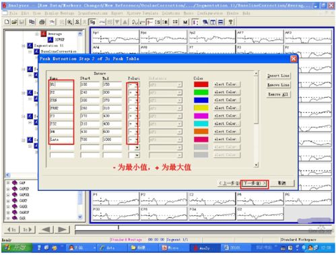Image resolution: width=336 pixels, height=255 pixels.
Task: Open the Configuration menu
Action: [209, 13]
